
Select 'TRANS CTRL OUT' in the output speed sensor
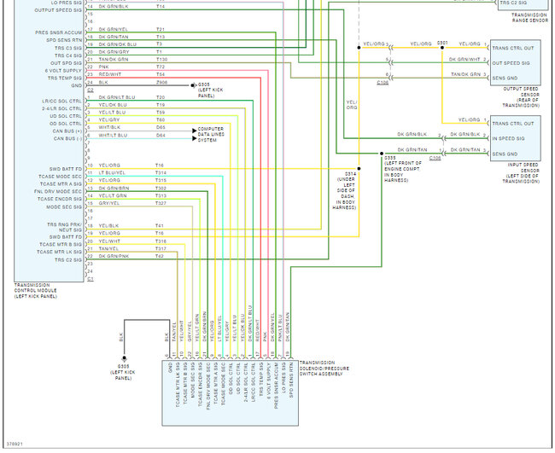click(513, 48)
